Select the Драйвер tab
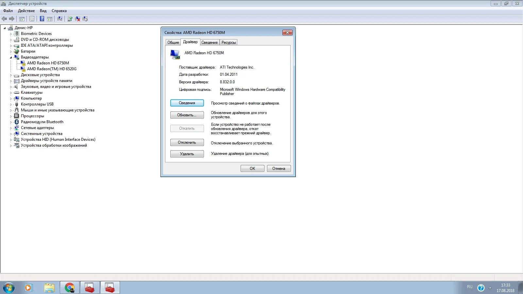 (190, 42)
